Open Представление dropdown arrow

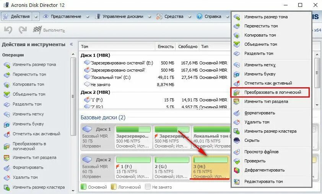pos(88,17)
